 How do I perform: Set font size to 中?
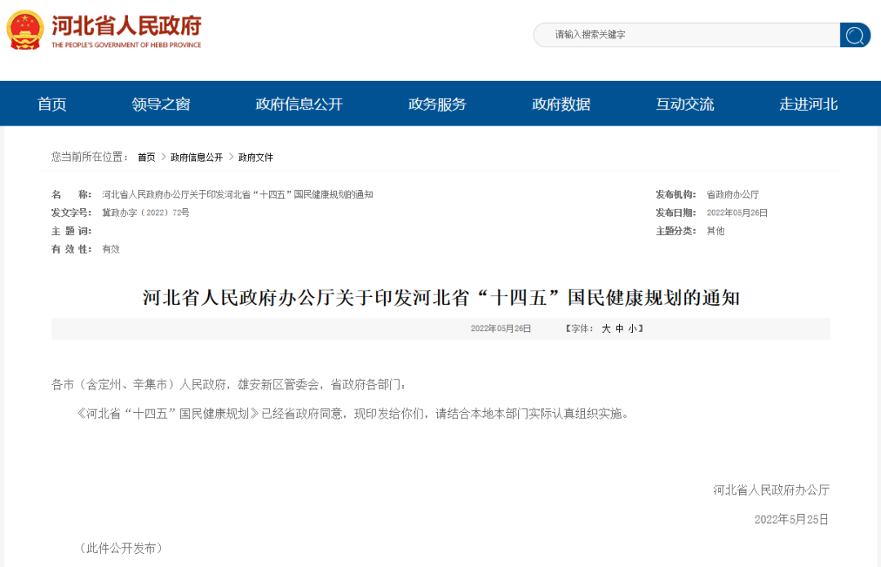(619, 329)
